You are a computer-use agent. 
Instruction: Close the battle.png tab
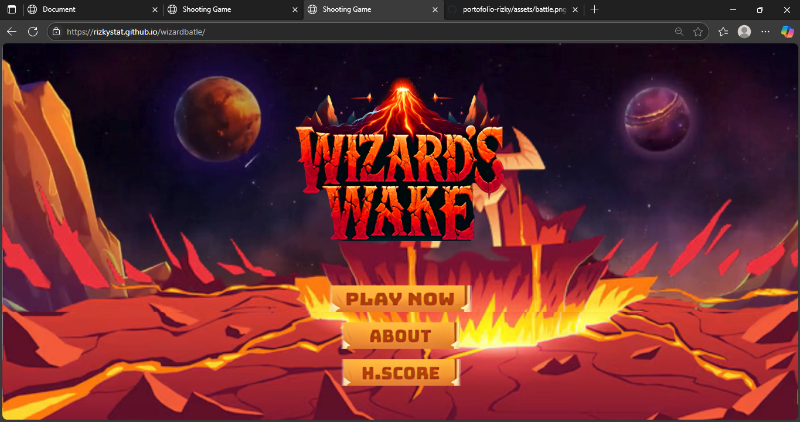[575, 9]
